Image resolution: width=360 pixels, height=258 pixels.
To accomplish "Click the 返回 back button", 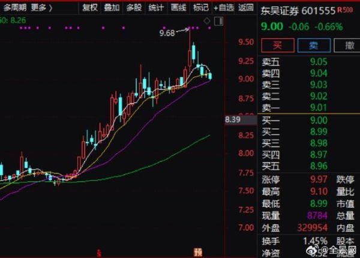I will pos(246,8).
